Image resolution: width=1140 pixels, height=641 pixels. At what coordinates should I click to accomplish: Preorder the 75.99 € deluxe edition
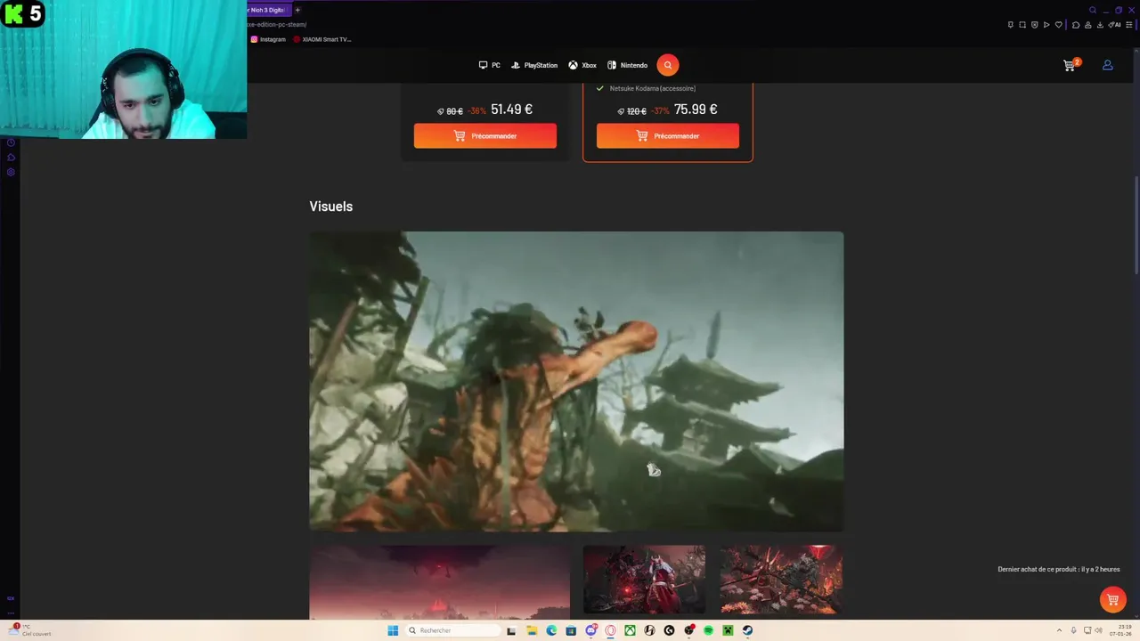(x=668, y=136)
